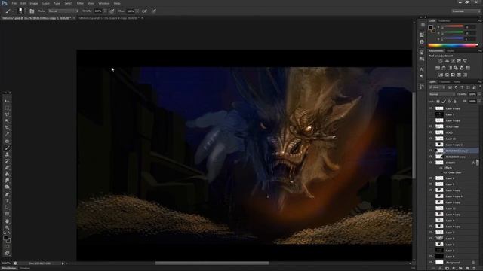Open the Brush panel from options bar
483x271 pixels.
pos(32,11)
